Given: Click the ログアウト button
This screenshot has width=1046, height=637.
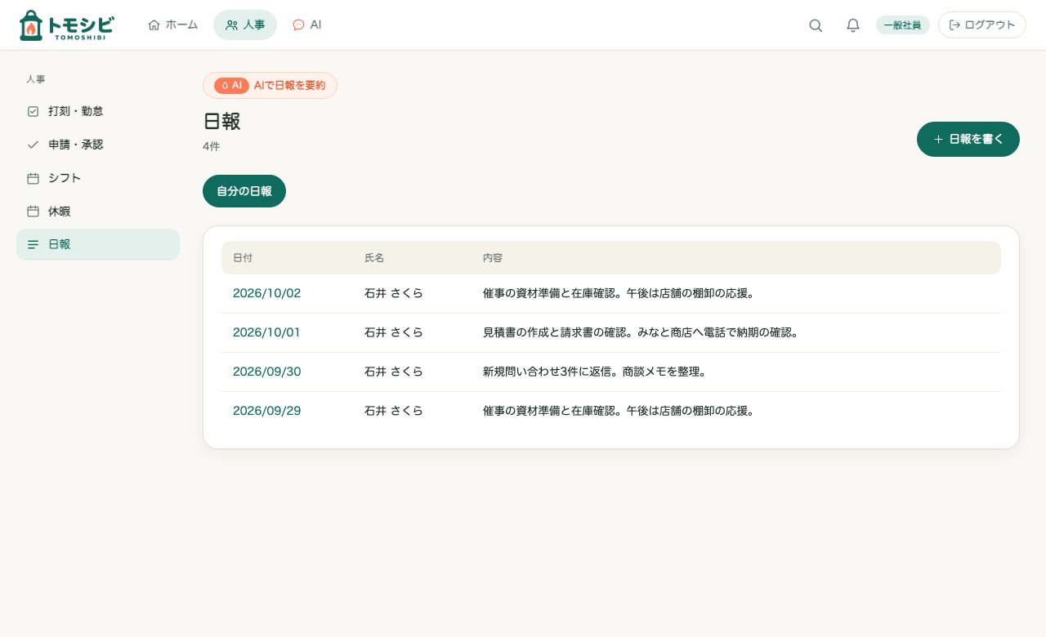Looking at the screenshot, I should 982,25.
